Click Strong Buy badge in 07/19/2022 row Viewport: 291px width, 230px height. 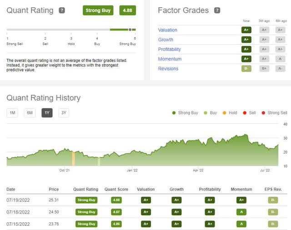[86, 200]
